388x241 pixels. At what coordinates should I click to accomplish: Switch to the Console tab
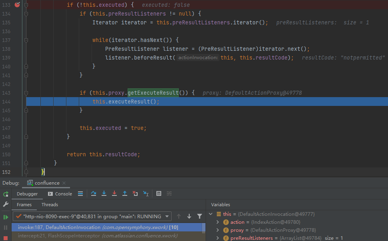pos(60,194)
